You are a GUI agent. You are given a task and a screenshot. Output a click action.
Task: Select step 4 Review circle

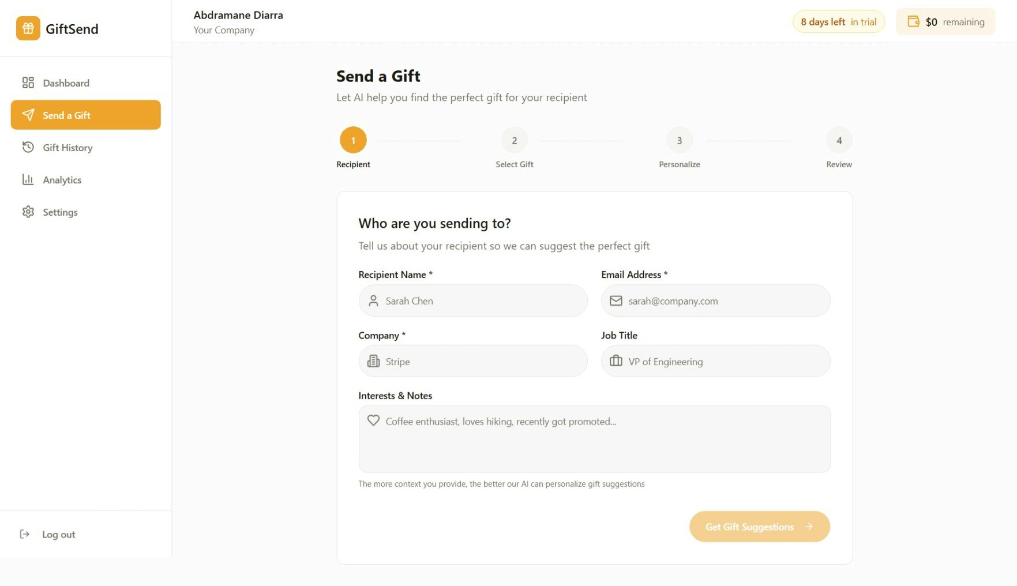[839, 140]
